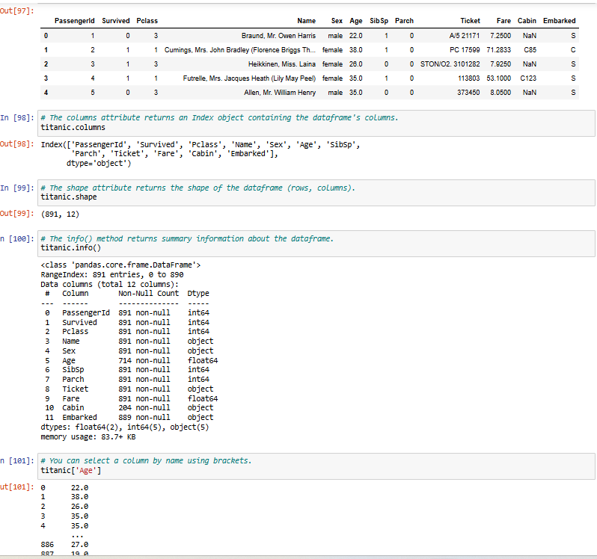Click the Futrelle, Mrs. Jacques Heath name cell
Viewport: 597px width, 559px height.
[x=249, y=78]
